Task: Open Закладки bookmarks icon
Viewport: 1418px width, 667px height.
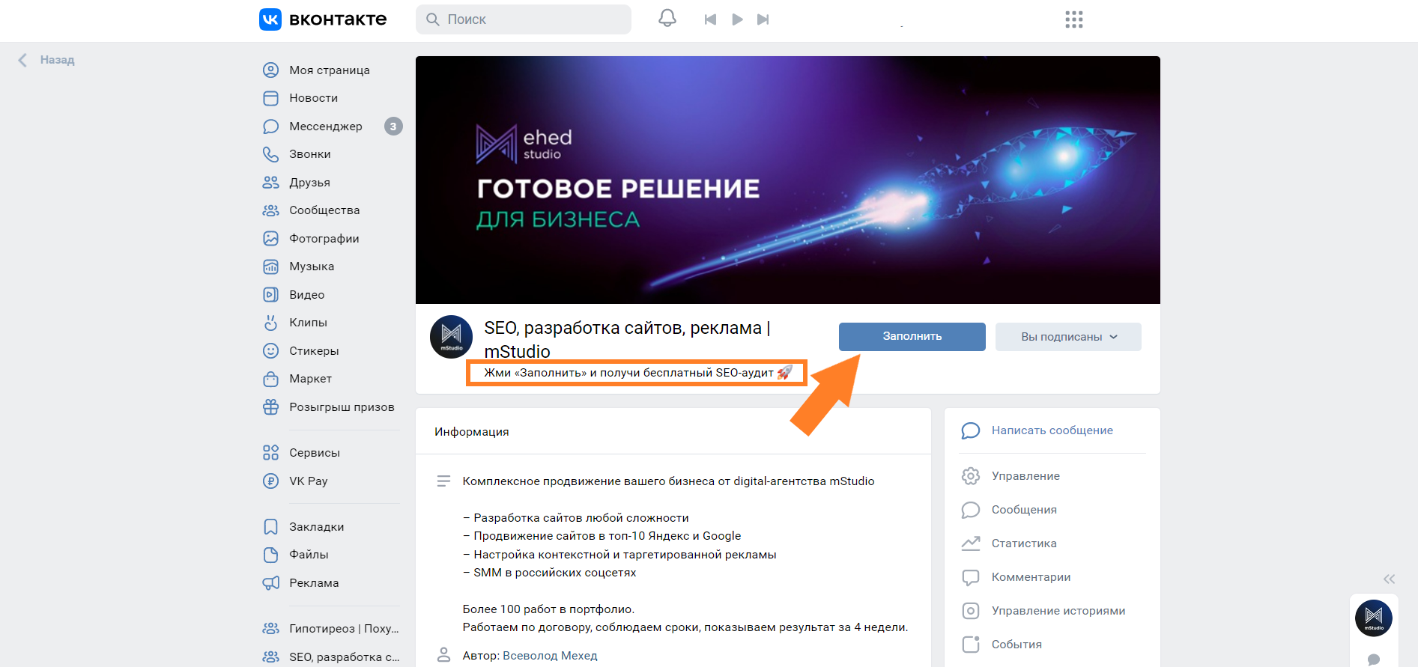Action: [x=270, y=527]
